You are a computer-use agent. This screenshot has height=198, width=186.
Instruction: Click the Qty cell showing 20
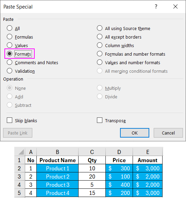pyautogui.click(x=92, y=176)
